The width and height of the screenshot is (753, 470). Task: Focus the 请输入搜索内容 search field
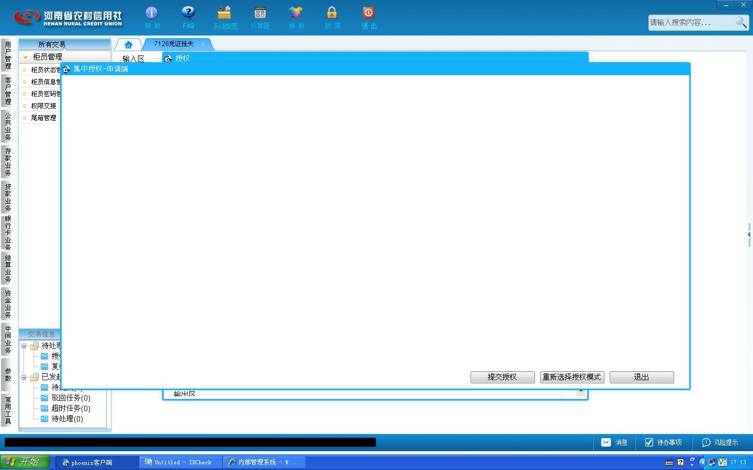(x=691, y=22)
